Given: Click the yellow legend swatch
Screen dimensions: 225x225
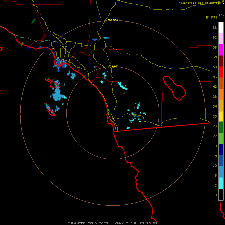Looking at the screenshot, I should point(221,116).
